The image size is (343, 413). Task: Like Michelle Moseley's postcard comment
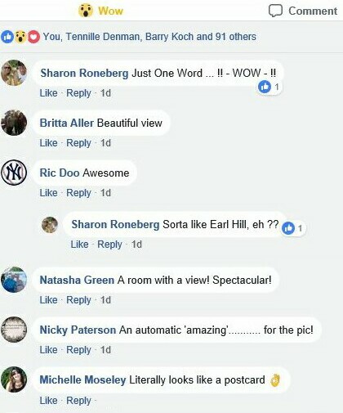48,401
